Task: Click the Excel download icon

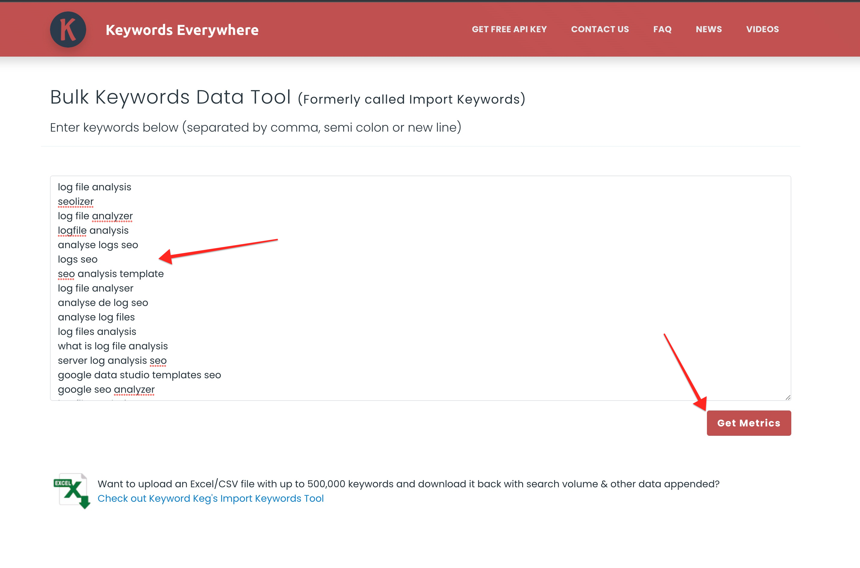Action: click(x=72, y=491)
